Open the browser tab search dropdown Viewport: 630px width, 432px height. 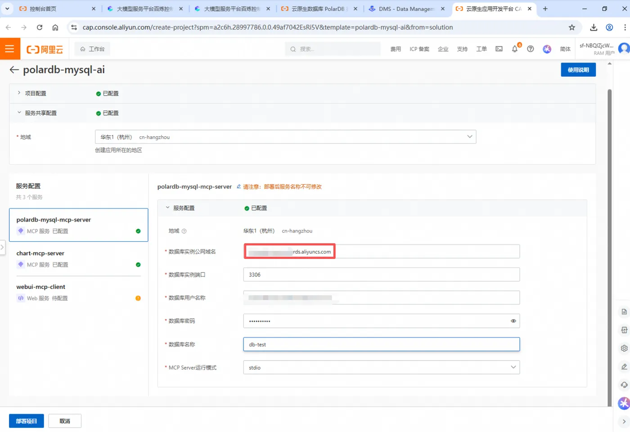click(x=7, y=9)
